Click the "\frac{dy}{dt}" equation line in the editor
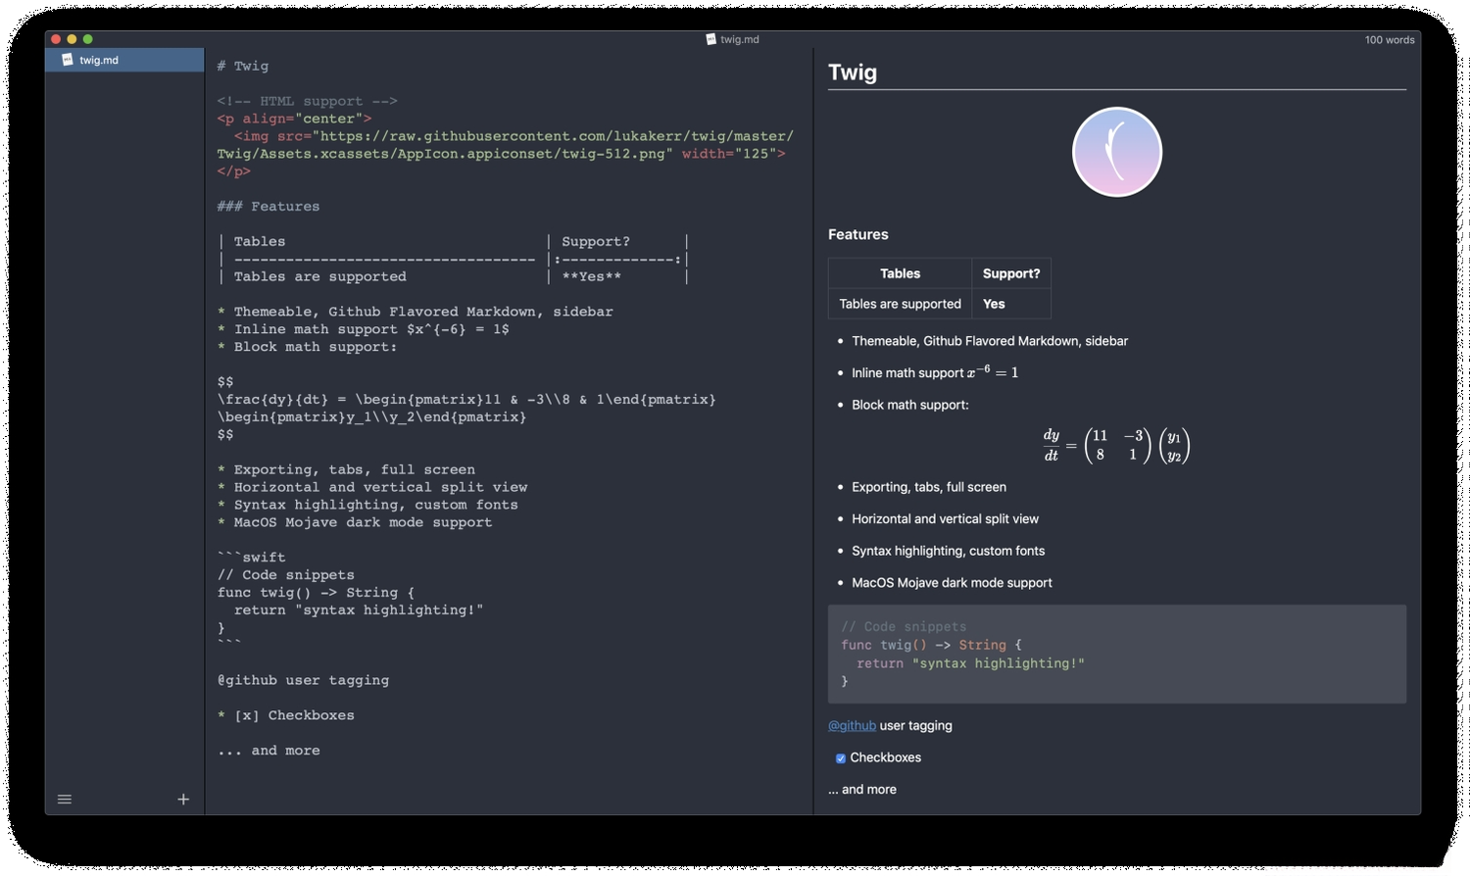 (x=466, y=400)
